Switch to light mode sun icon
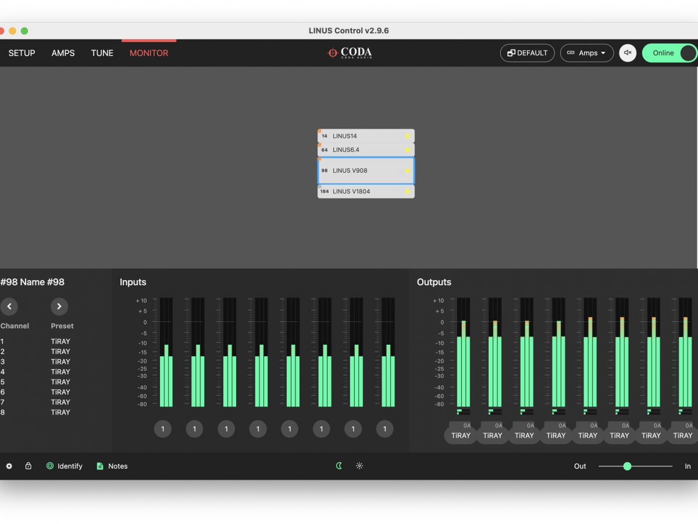This screenshot has height=524, width=698. click(359, 466)
